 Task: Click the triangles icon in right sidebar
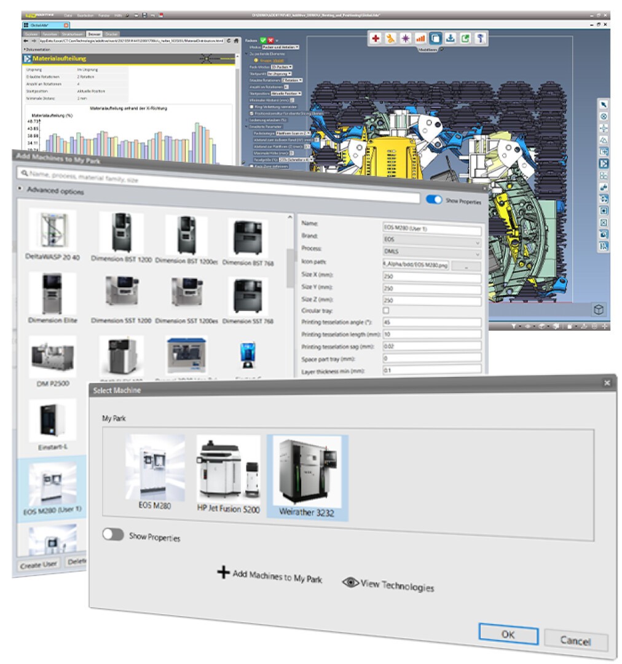(604, 140)
